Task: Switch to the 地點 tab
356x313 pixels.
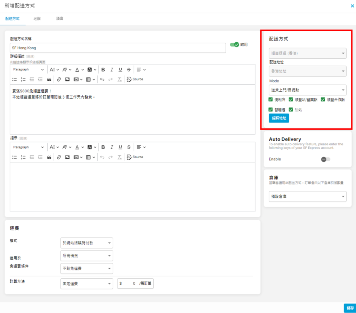Action: click(37, 18)
